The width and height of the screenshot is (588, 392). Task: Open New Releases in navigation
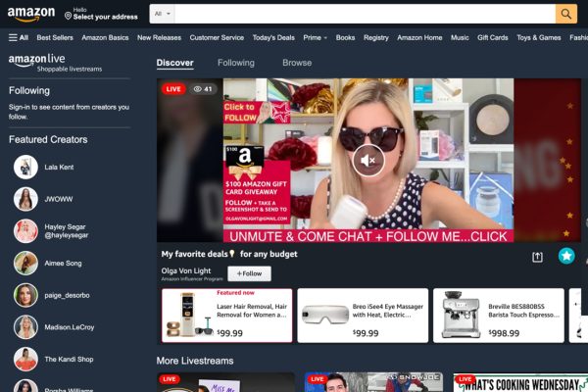(x=159, y=37)
